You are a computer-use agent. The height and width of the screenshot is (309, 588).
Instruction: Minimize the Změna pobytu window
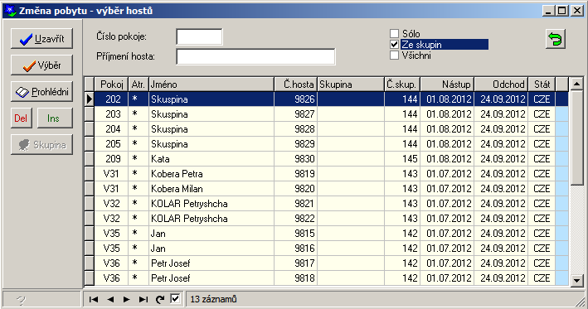[x=548, y=11]
